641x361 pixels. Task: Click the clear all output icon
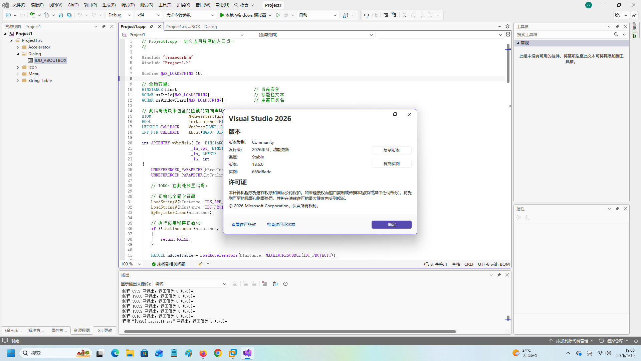[x=264, y=284]
